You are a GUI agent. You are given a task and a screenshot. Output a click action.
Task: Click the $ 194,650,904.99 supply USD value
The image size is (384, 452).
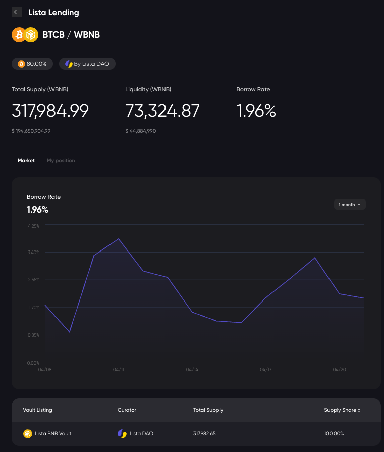tap(31, 131)
